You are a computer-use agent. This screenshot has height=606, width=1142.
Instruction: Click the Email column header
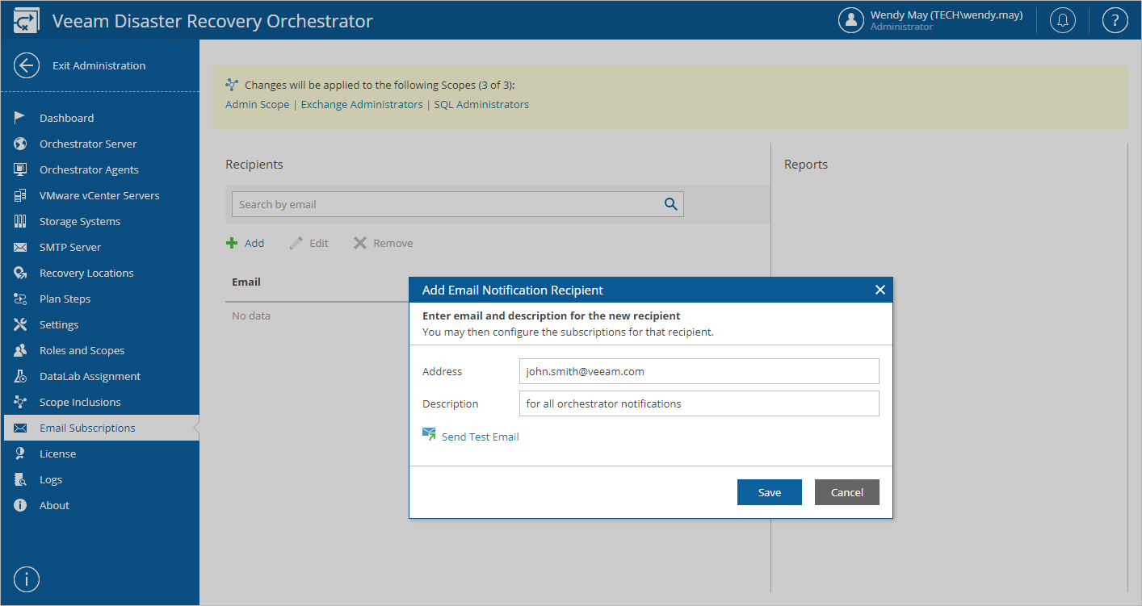coord(246,282)
